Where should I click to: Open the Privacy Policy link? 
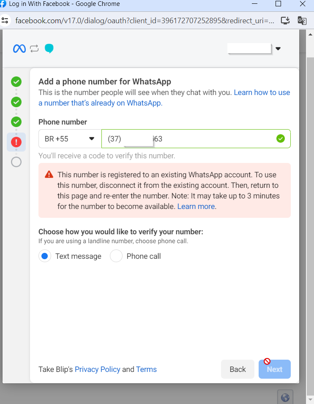98,369
